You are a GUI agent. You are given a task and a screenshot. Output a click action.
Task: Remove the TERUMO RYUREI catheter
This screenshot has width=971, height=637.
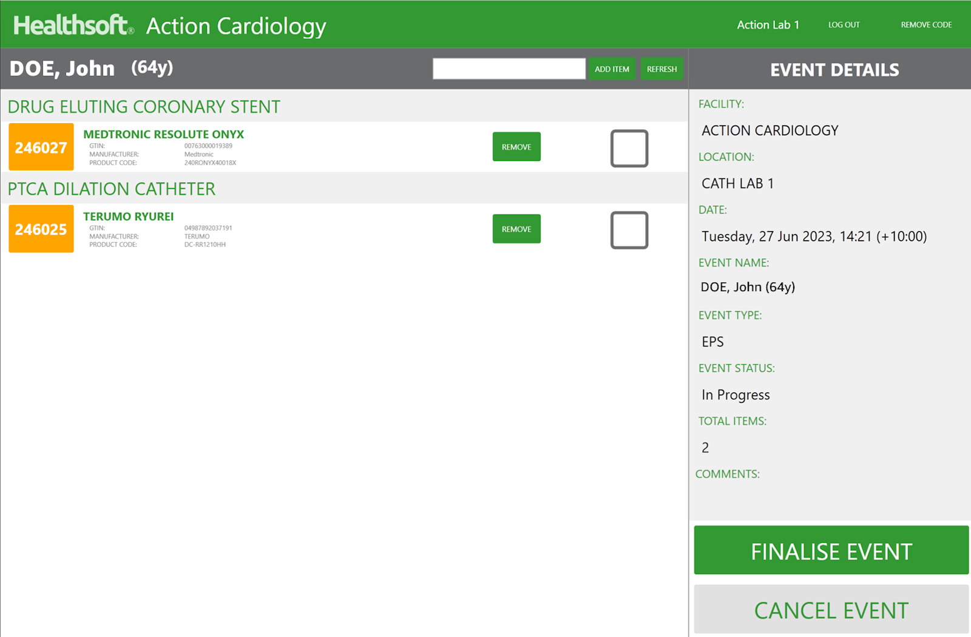516,229
